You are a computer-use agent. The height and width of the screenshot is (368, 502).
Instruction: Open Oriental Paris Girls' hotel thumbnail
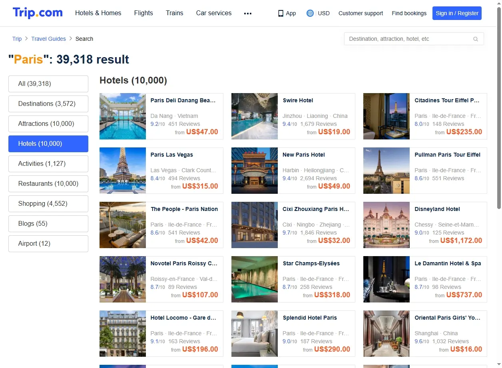pyautogui.click(x=386, y=334)
